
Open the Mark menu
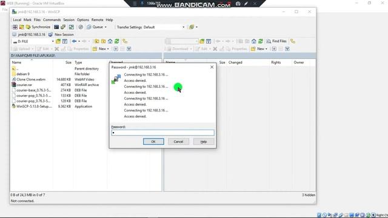pos(27,20)
